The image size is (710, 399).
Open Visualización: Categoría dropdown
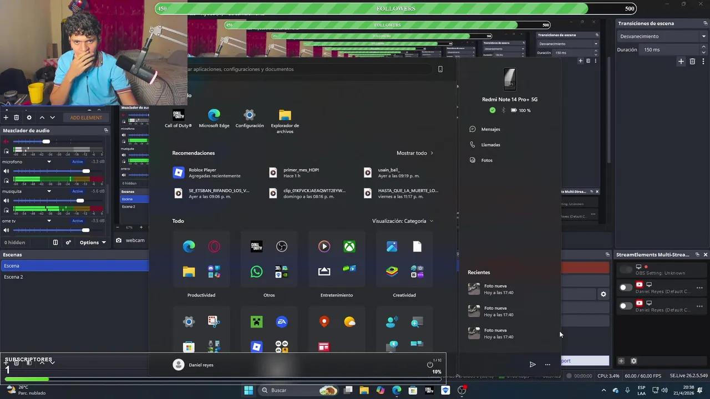point(403,221)
